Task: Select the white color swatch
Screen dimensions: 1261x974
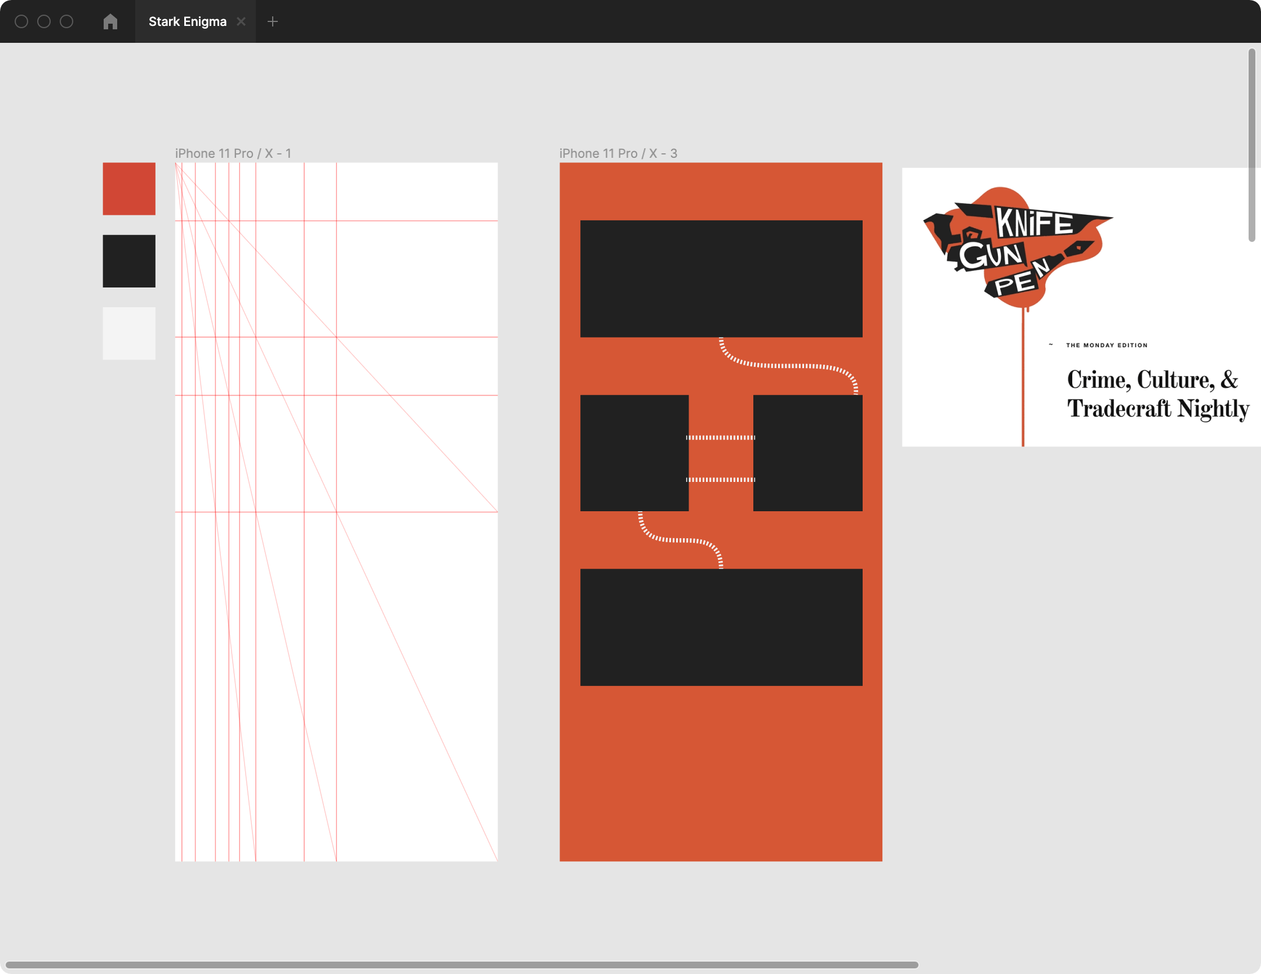Action: pos(129,333)
